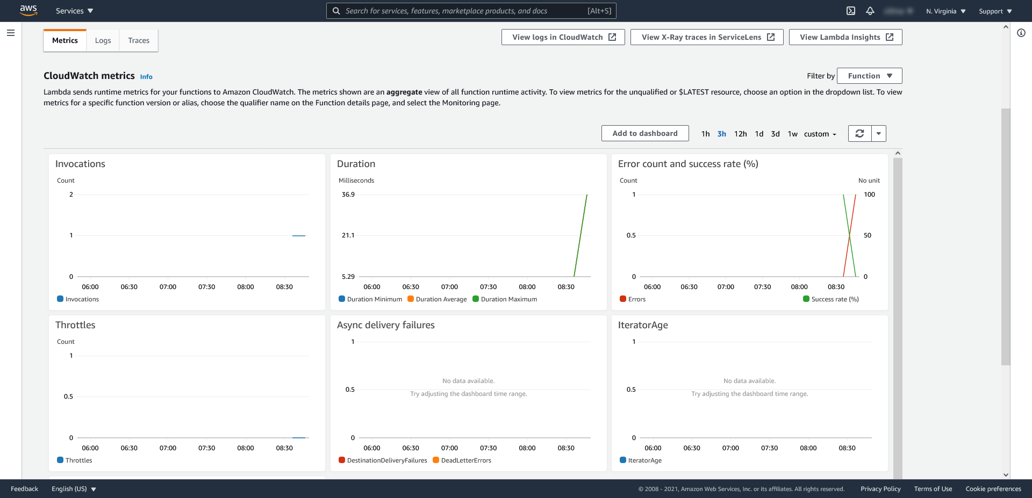1032x498 pixels.
Task: Toggle the Errors legend swatch
Action: tap(623, 299)
